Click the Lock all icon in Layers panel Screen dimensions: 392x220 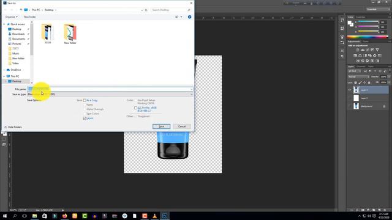pos(369,82)
